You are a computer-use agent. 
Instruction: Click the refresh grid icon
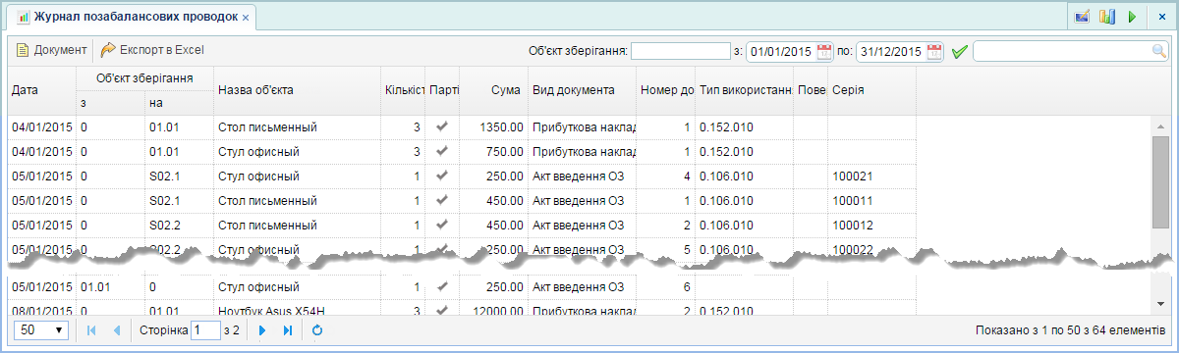coord(316,330)
